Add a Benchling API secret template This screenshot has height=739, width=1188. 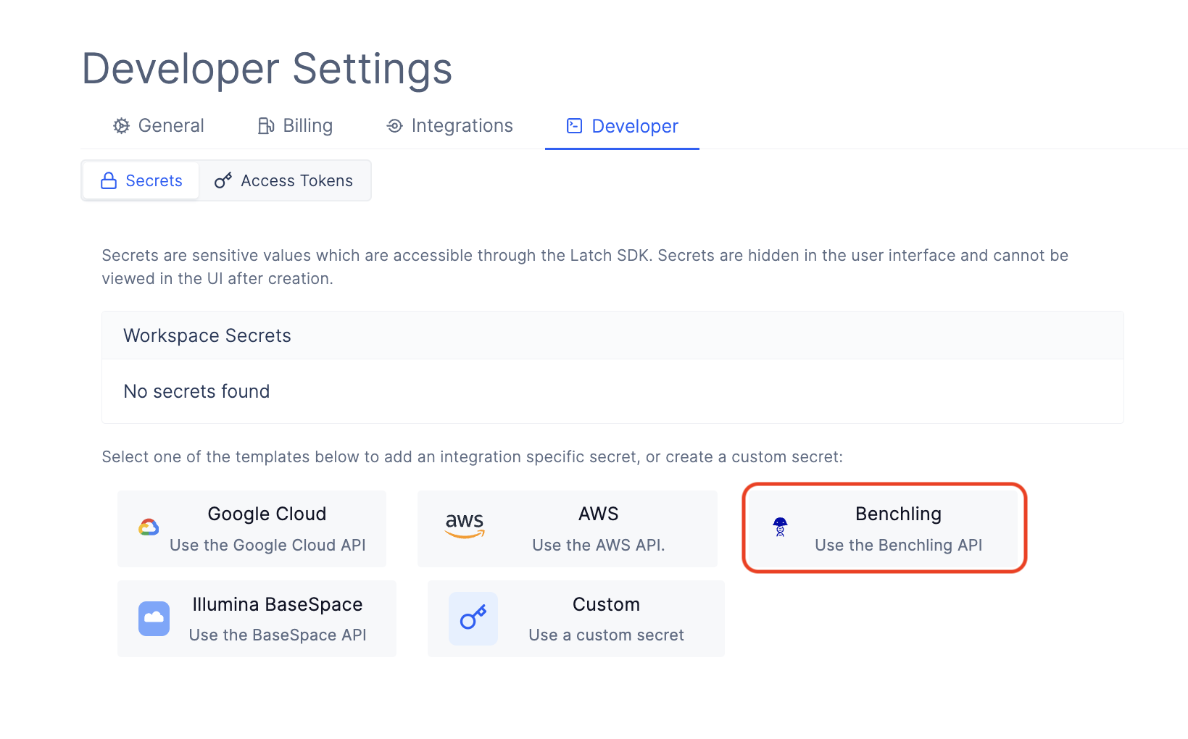pyautogui.click(x=884, y=528)
